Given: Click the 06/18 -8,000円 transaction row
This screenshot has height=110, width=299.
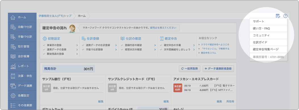Looking at the screenshot, I should 209,90.
